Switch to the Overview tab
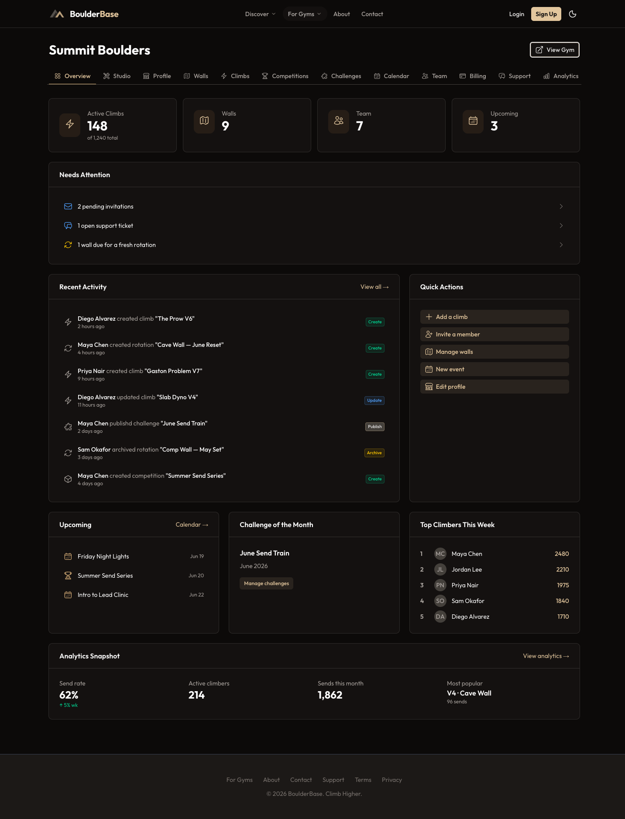 click(72, 76)
